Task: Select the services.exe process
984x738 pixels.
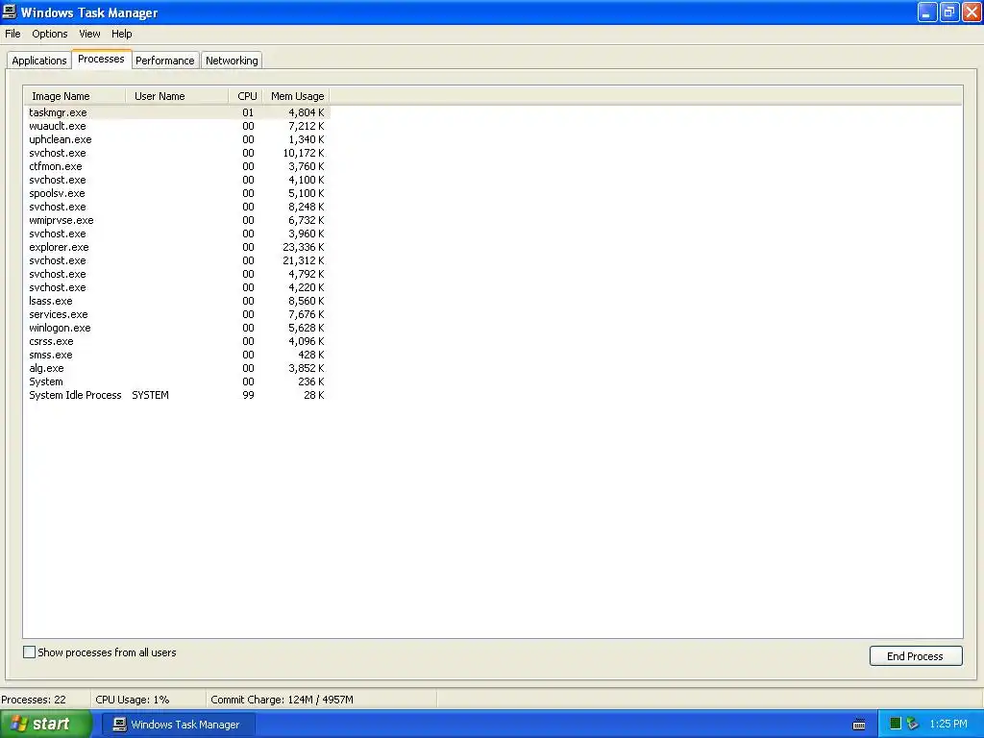Action: coord(177,314)
